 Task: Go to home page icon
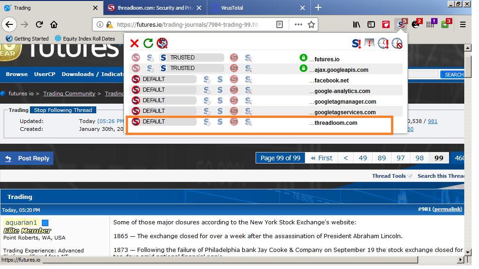pos(54,24)
